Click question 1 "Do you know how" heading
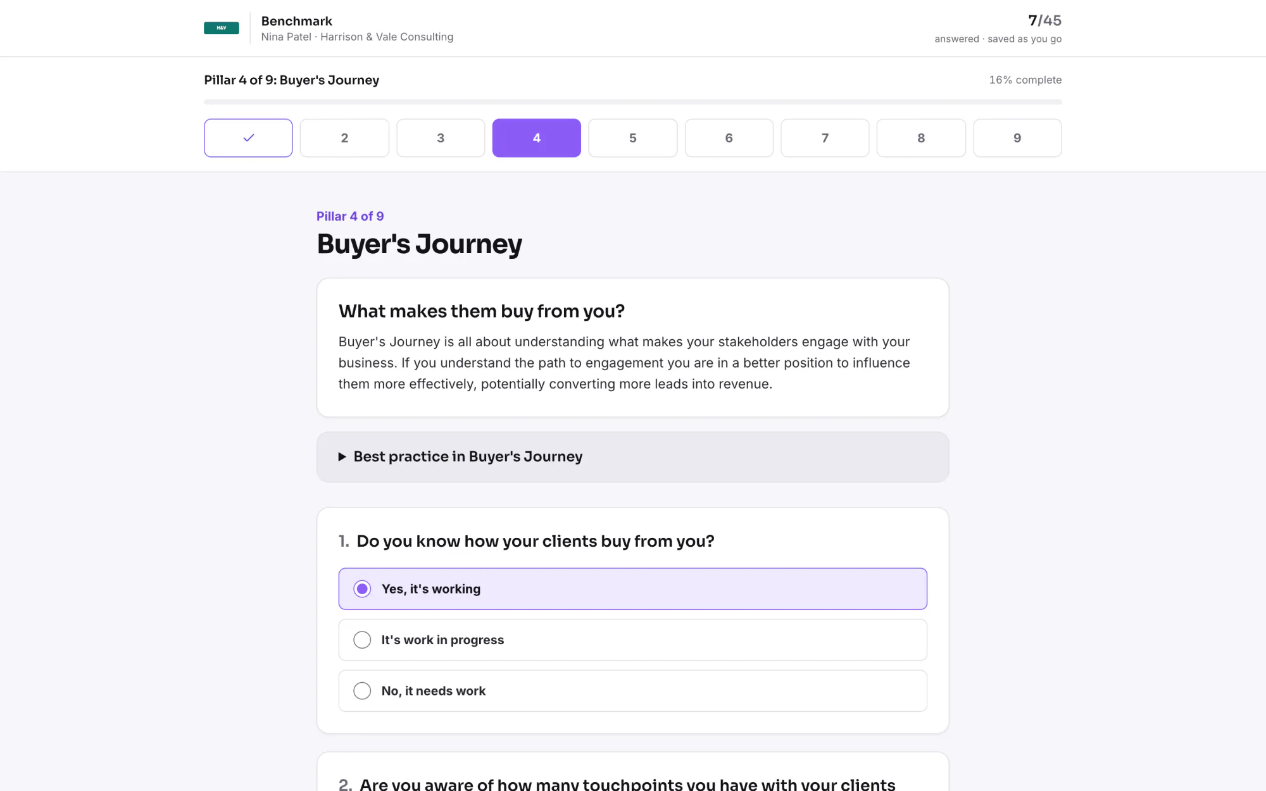 [536, 541]
